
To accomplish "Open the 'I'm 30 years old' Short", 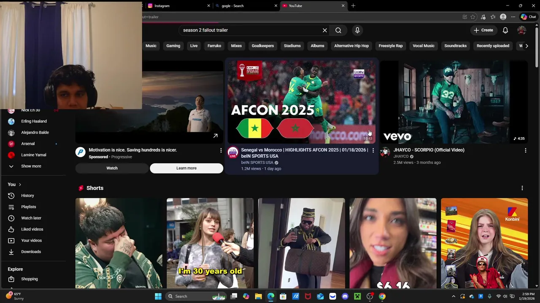I will [x=210, y=243].
